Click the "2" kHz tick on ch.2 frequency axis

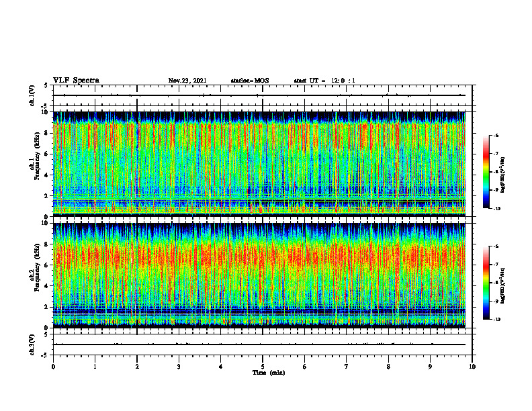(47, 307)
